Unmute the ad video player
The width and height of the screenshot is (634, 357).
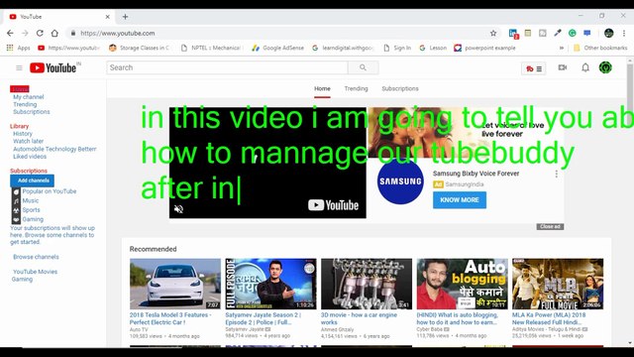[178, 209]
